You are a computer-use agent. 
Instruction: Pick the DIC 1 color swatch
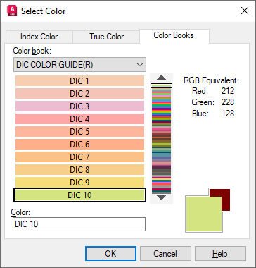point(79,81)
